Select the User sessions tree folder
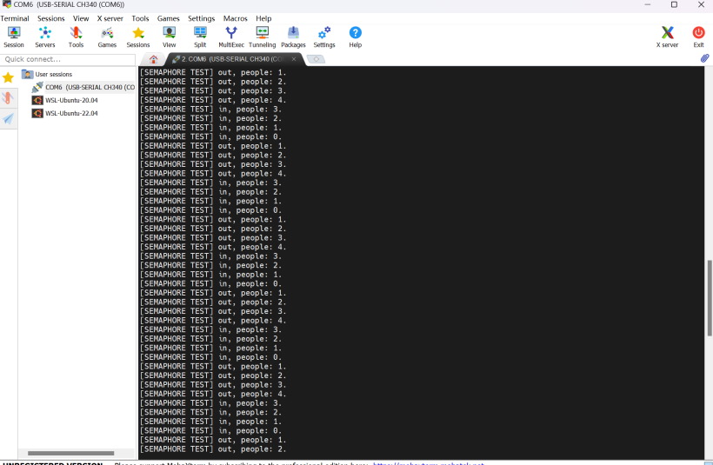 click(47, 74)
